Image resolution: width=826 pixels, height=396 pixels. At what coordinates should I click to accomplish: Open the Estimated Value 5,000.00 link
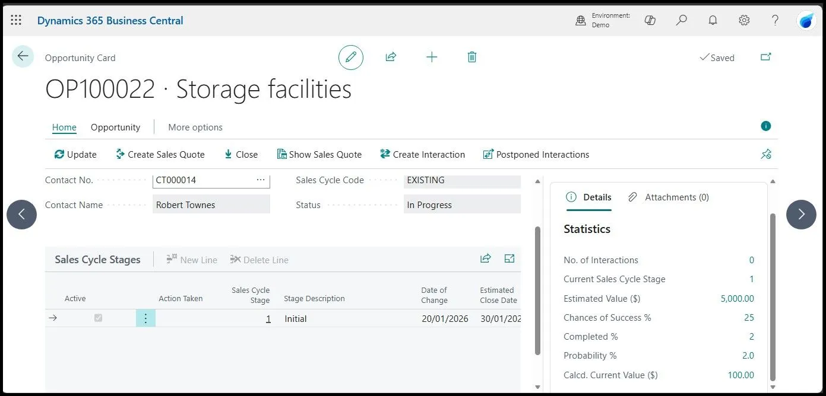coord(737,298)
